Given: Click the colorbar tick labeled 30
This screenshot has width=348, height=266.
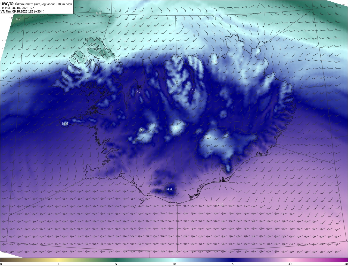Looking at the screenshot, I should (x=290, y=264).
